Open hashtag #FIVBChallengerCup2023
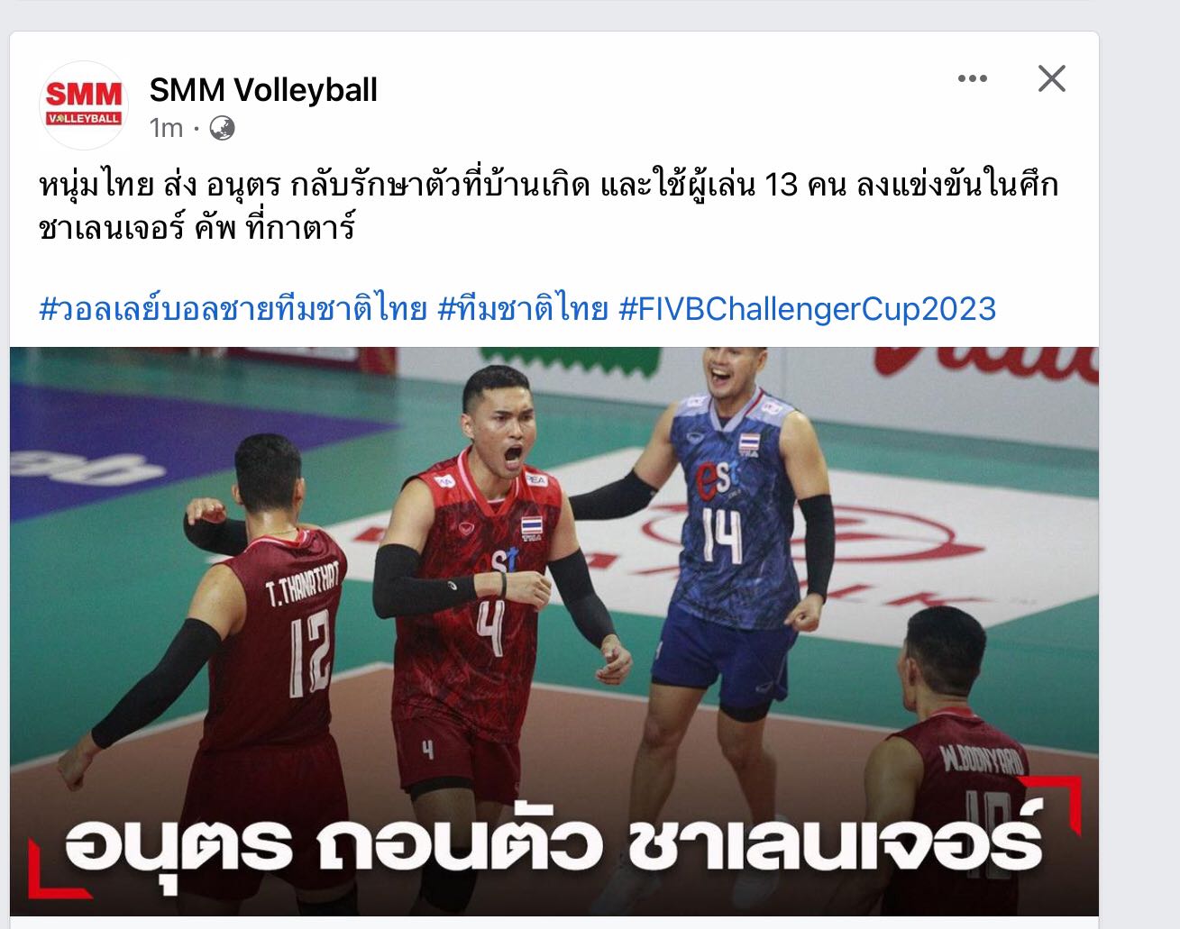The height and width of the screenshot is (929, 1180). coord(808,309)
